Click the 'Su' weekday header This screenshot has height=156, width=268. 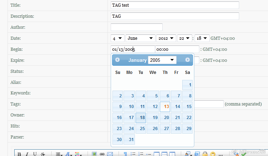click(118, 72)
